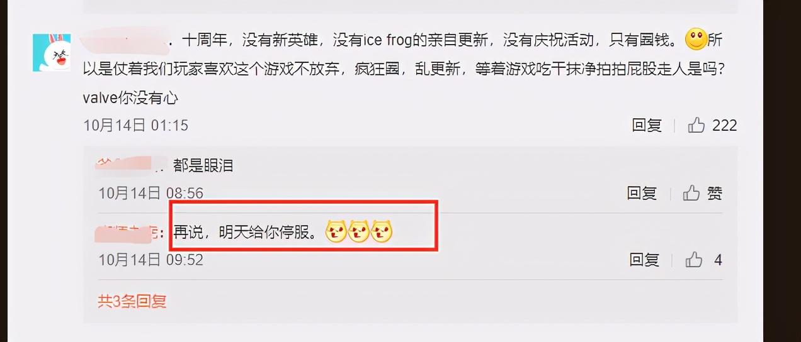Click the first cat emoji after 停服
Screen dimensions: 801x342
click(336, 232)
